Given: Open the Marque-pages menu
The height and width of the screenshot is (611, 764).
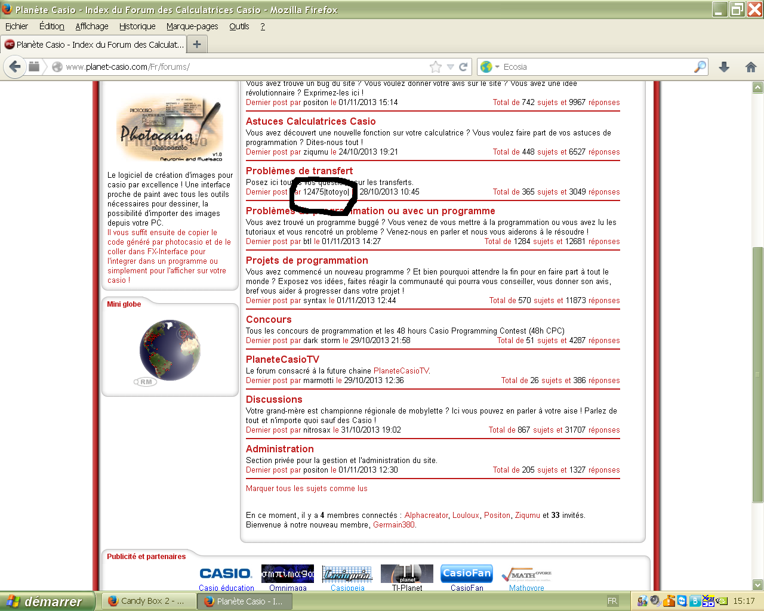Looking at the screenshot, I should point(192,26).
